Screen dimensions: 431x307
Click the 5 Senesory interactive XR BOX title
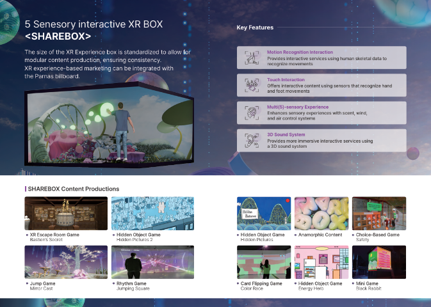pyautogui.click(x=94, y=24)
